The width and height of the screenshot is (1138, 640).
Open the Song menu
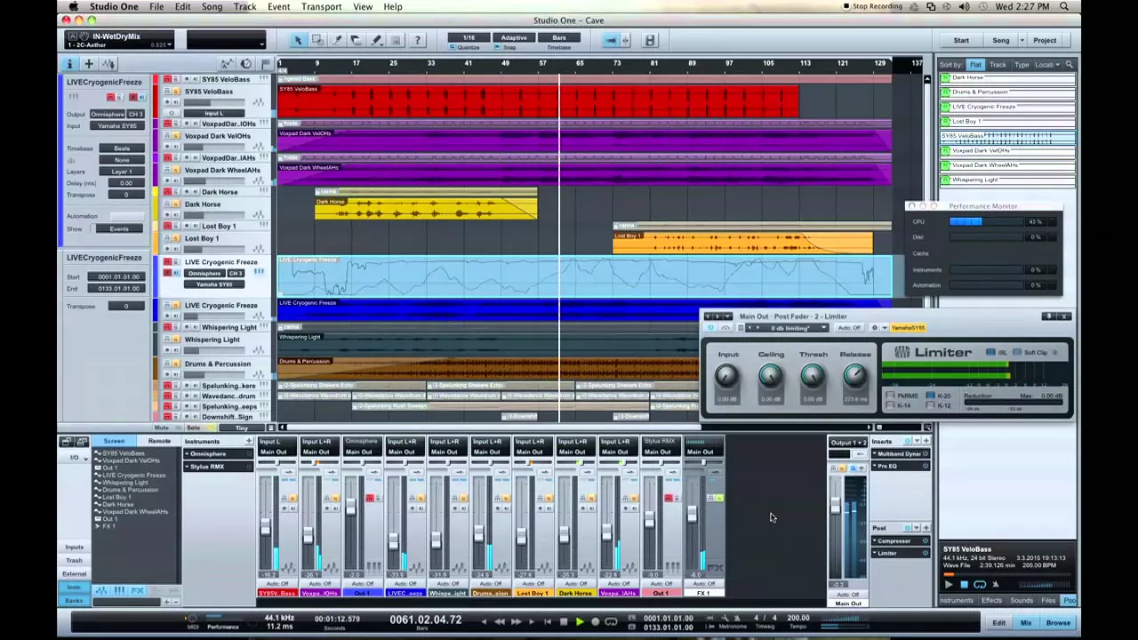click(x=212, y=6)
